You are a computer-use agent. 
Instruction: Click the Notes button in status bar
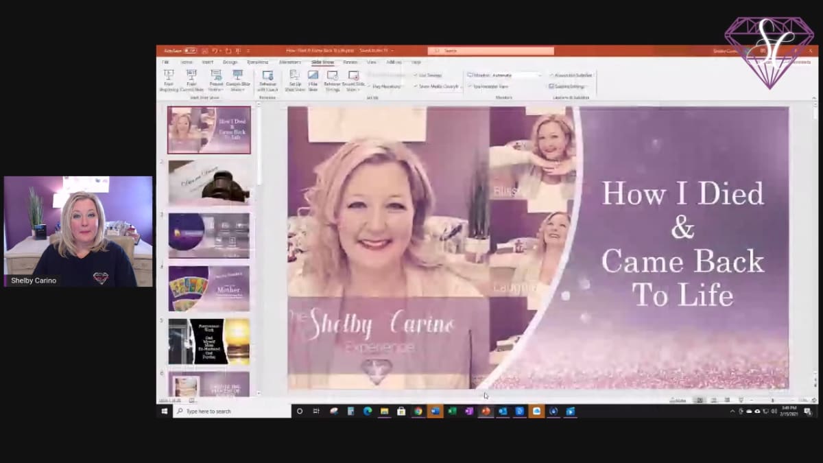678,400
